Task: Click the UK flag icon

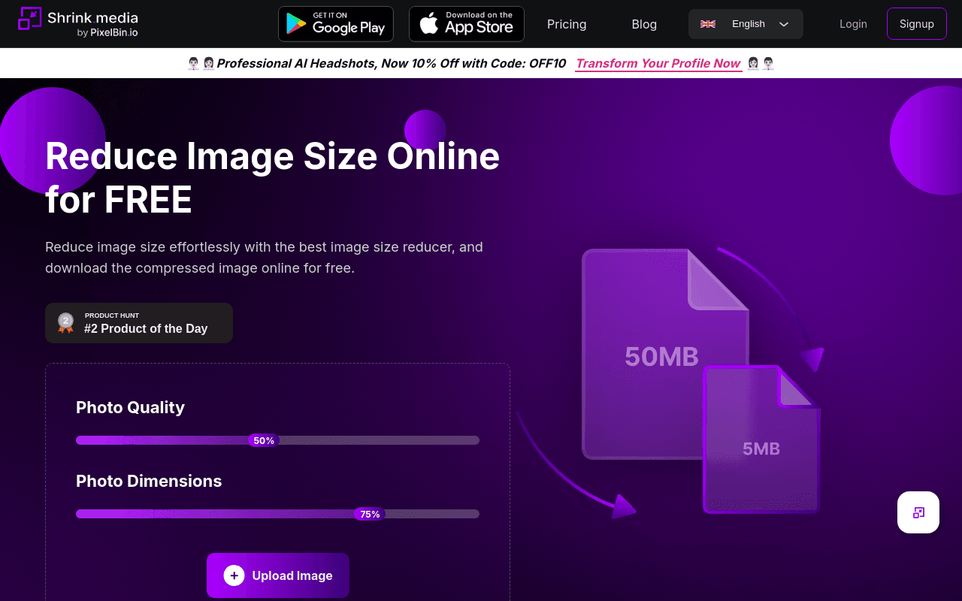Action: click(x=708, y=24)
